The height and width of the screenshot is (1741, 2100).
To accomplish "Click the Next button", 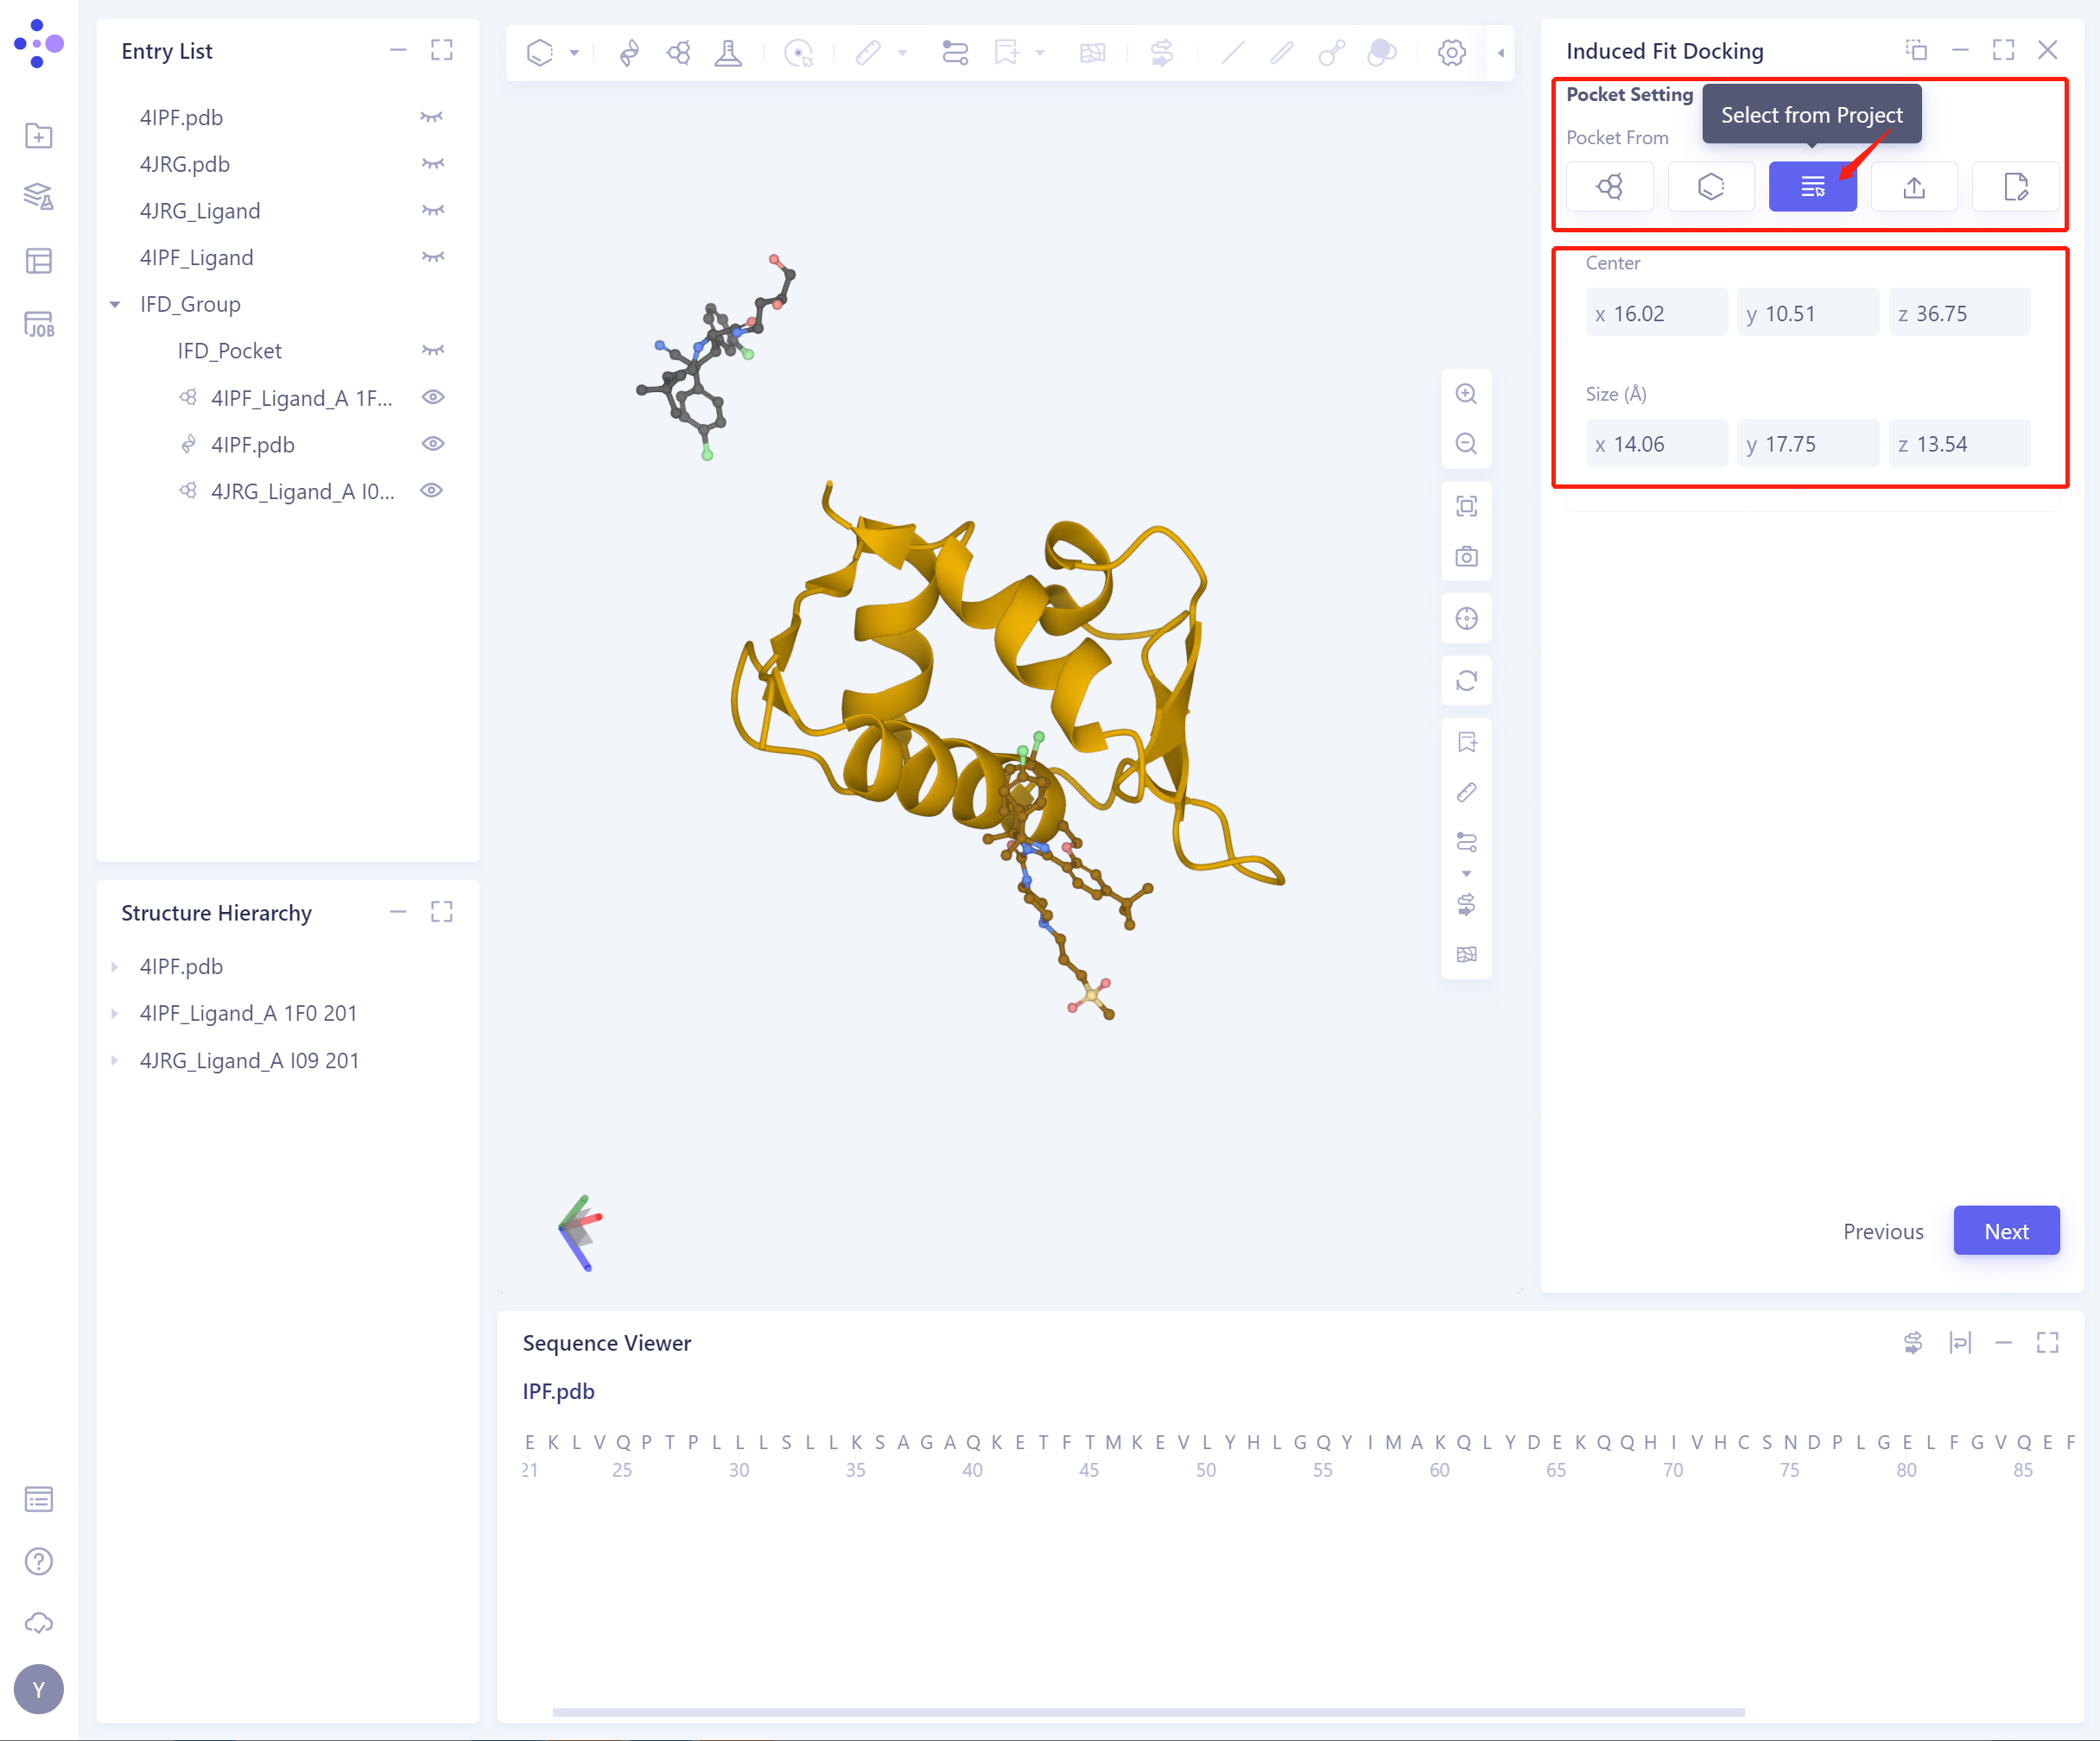I will pos(2006,1231).
